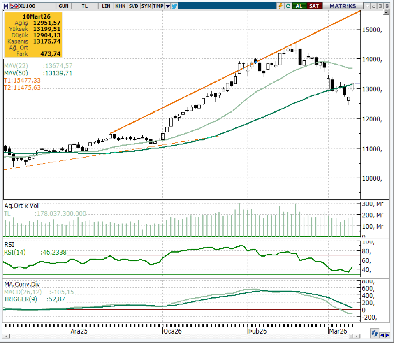Toggle the SVD button in toolbar
The width and height of the screenshot is (394, 343).
[133, 6]
